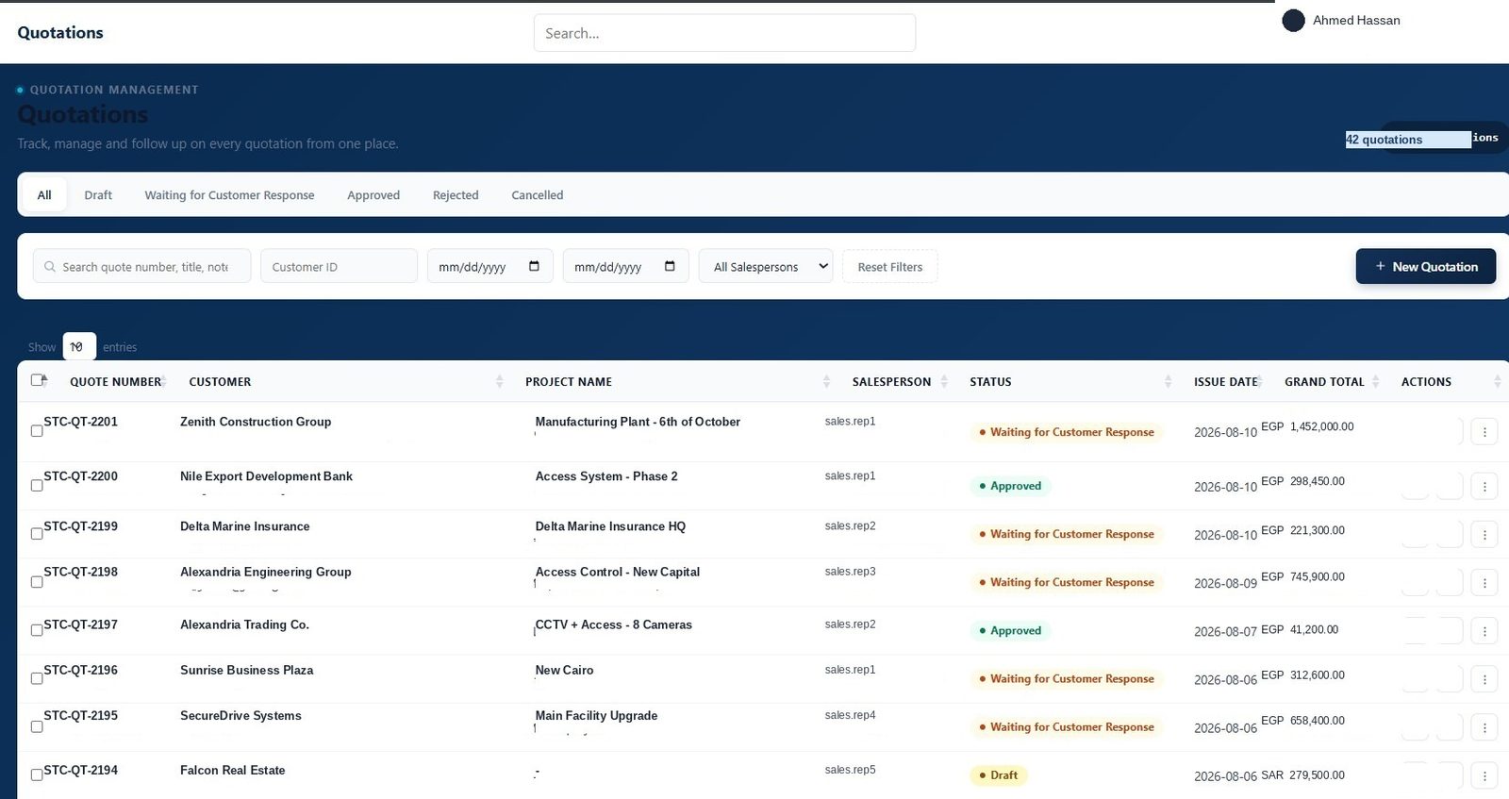Check the STC-QT-2198 row checkbox
1509x799 pixels.
[37, 581]
